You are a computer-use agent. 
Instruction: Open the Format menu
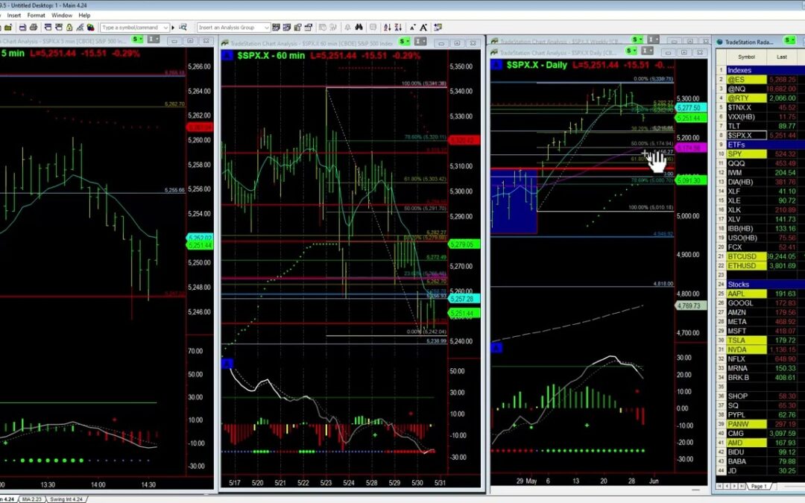click(x=36, y=15)
